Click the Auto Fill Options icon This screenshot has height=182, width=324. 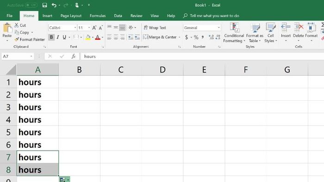click(x=65, y=180)
